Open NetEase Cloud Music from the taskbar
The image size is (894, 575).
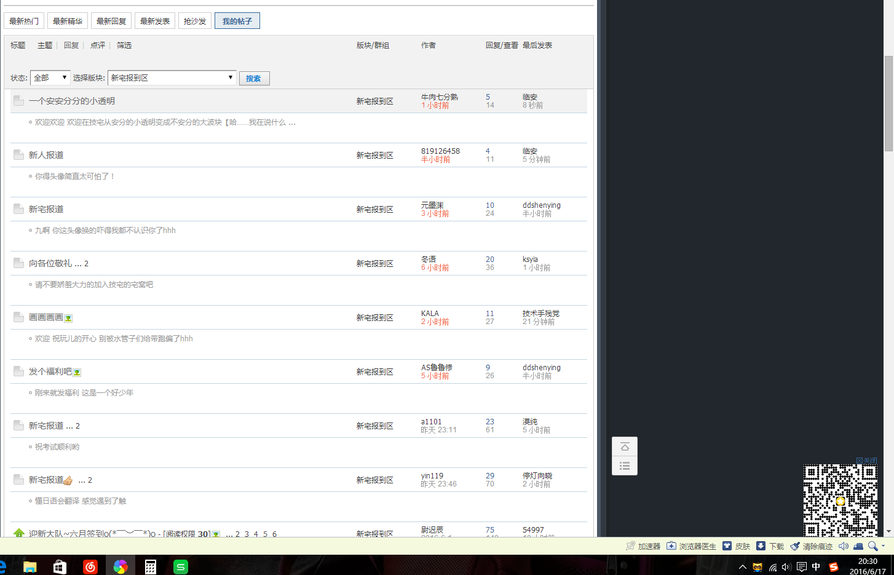[x=90, y=566]
